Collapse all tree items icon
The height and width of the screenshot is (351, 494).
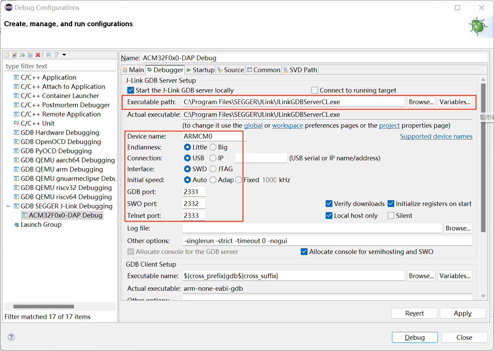48,55
